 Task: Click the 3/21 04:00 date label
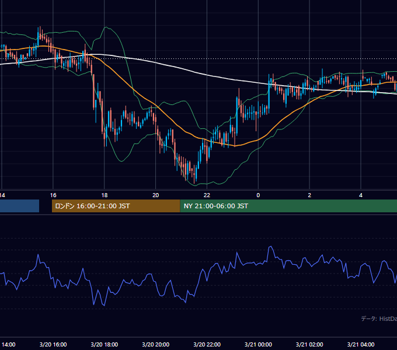click(x=361, y=344)
